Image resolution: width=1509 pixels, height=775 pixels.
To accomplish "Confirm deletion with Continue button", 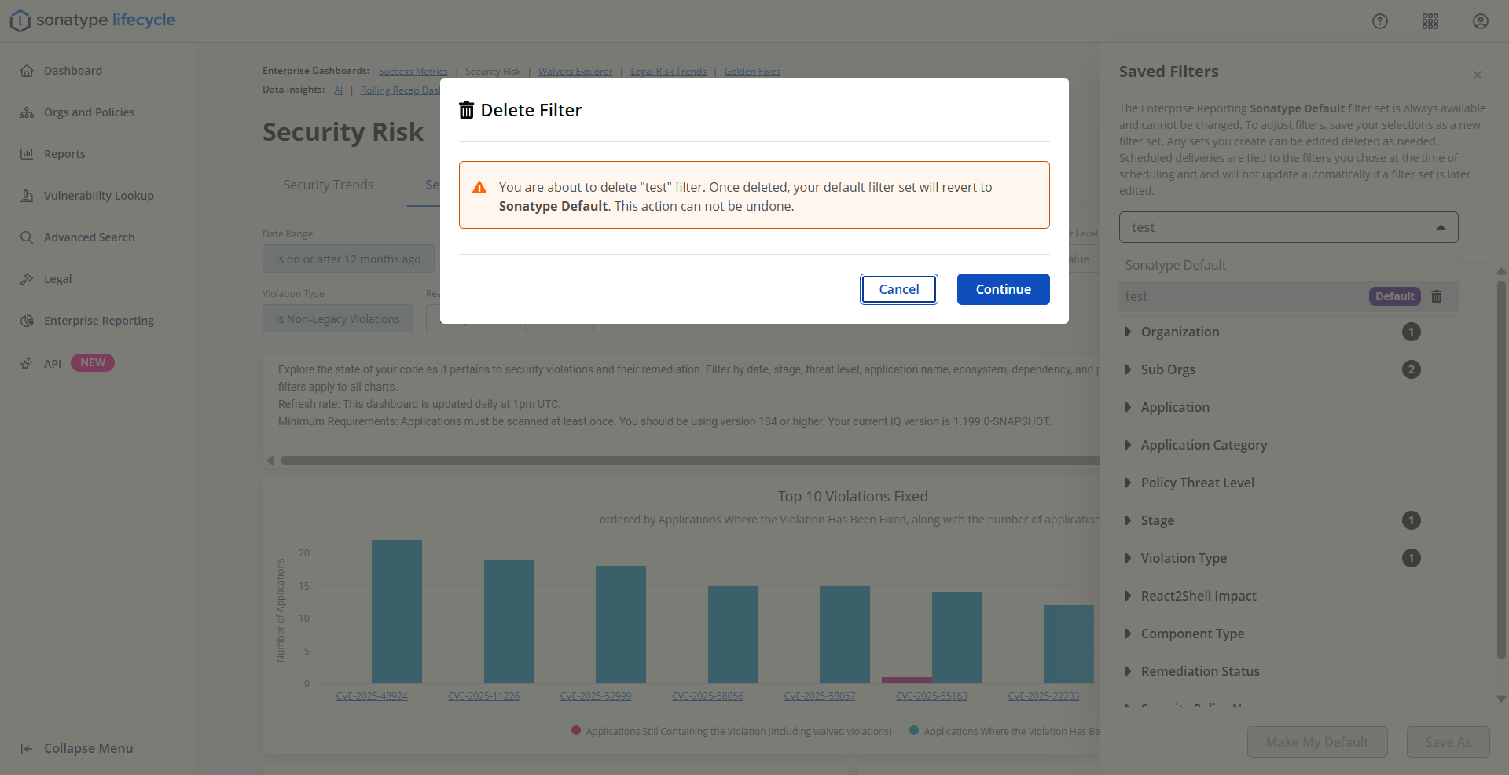I will [x=1004, y=289].
